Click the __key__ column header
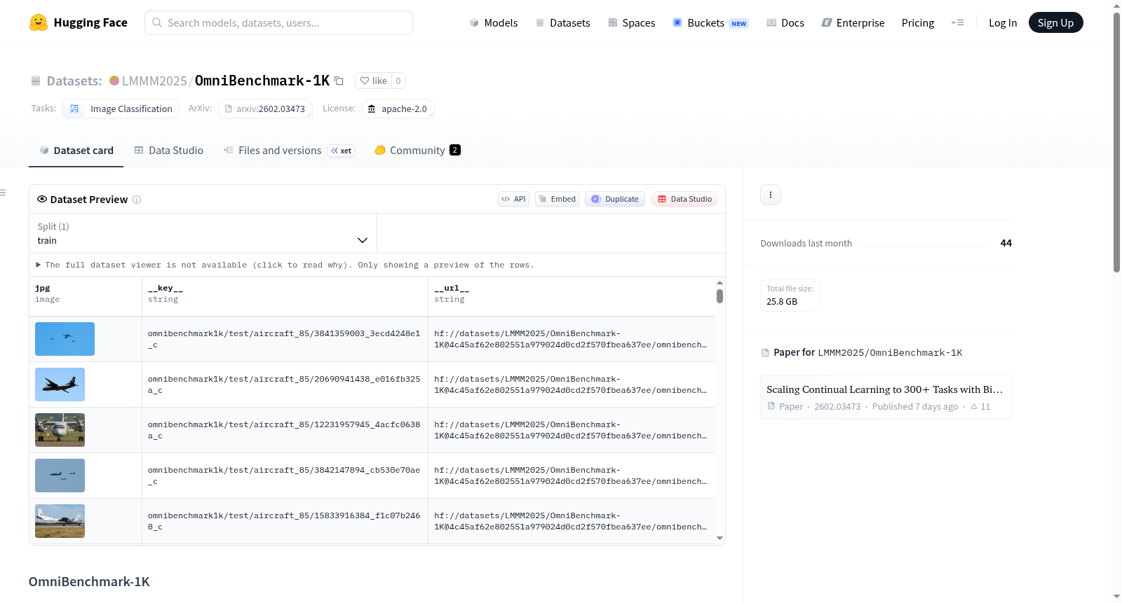 coord(285,296)
